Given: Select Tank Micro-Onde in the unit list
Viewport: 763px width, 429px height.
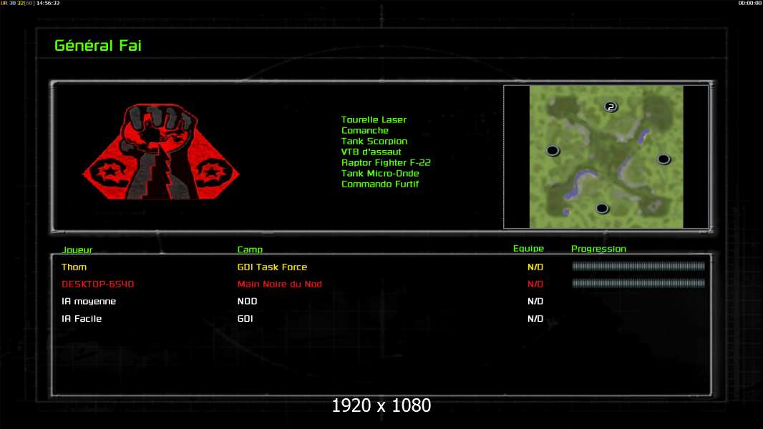Looking at the screenshot, I should click(x=380, y=173).
